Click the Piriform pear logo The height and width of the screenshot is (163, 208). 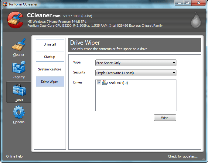pyautogui.click(x=196, y=20)
